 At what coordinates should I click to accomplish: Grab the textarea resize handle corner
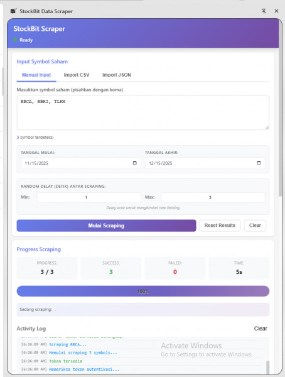[267, 128]
